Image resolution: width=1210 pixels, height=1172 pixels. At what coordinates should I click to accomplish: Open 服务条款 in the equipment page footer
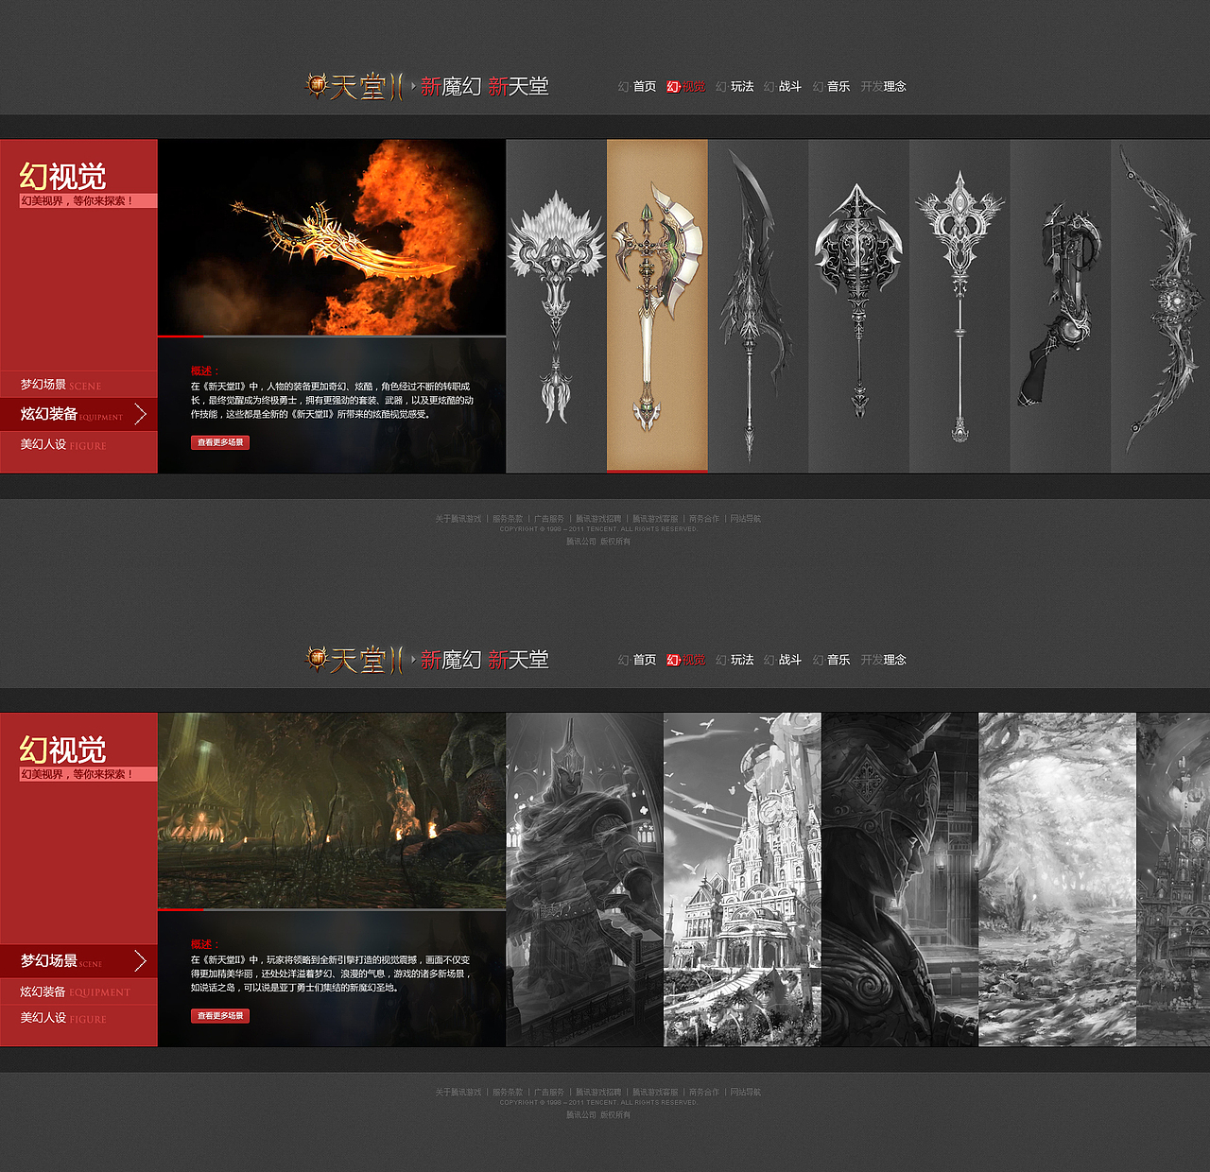point(508,519)
